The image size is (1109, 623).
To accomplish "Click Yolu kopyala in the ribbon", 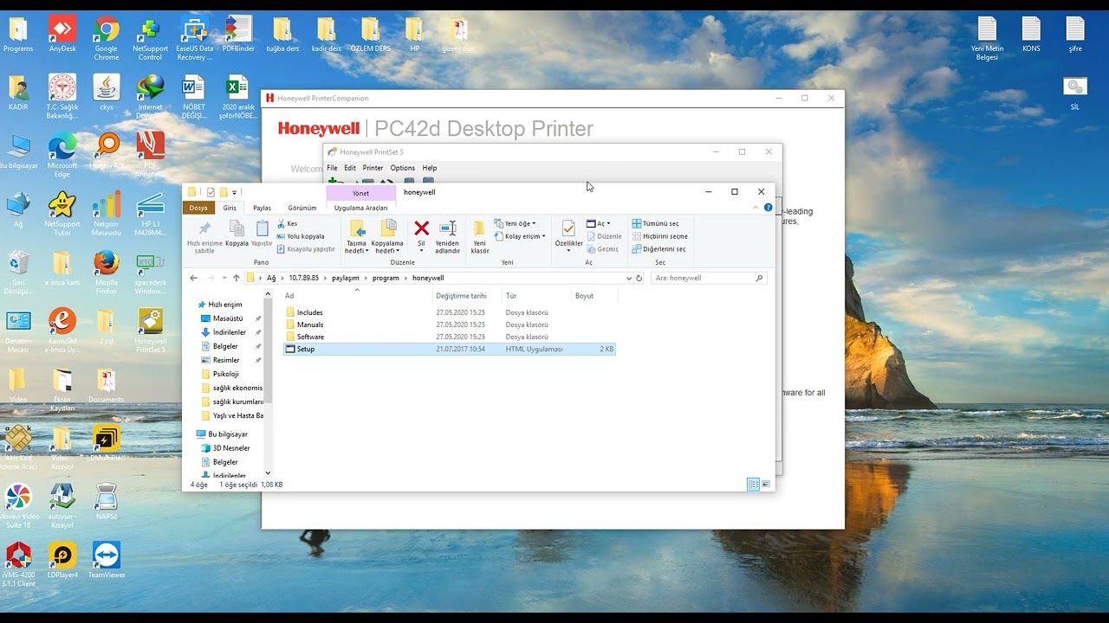I will (x=300, y=236).
